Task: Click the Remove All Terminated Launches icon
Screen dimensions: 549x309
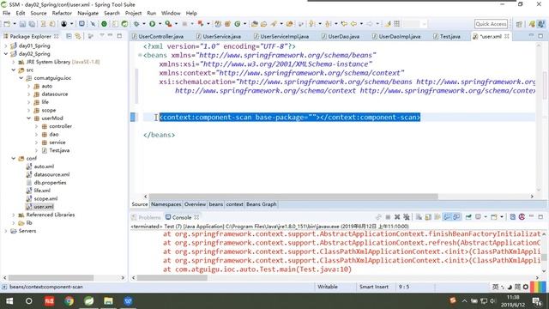Action: click(406, 217)
